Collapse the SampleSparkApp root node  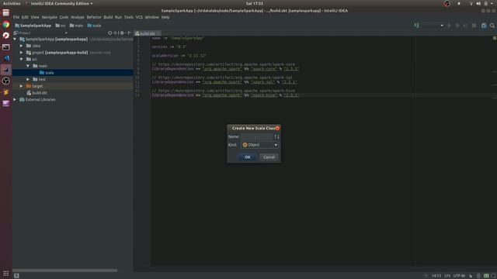(15, 40)
